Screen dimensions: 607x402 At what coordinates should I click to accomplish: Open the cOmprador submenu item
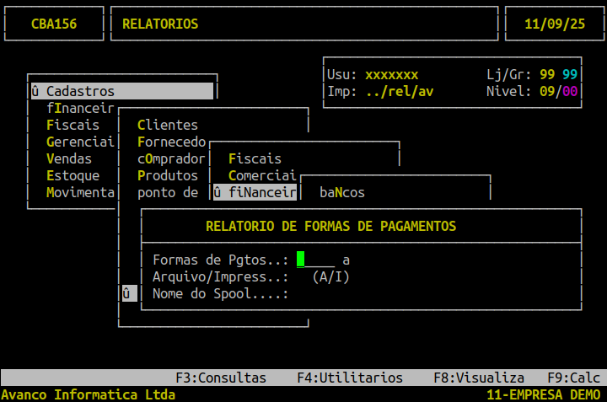pyautogui.click(x=171, y=158)
